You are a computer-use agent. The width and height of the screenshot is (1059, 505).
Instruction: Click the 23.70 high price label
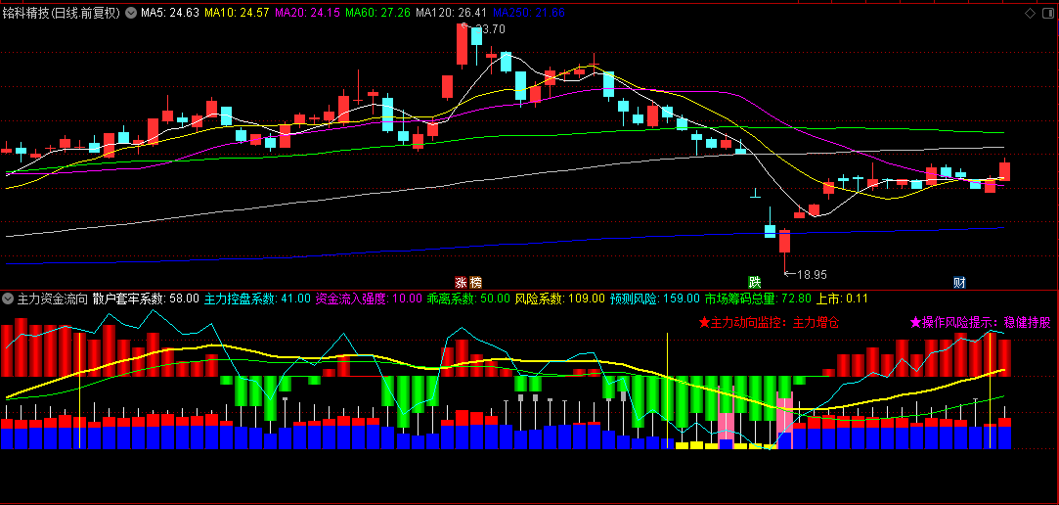click(x=490, y=29)
